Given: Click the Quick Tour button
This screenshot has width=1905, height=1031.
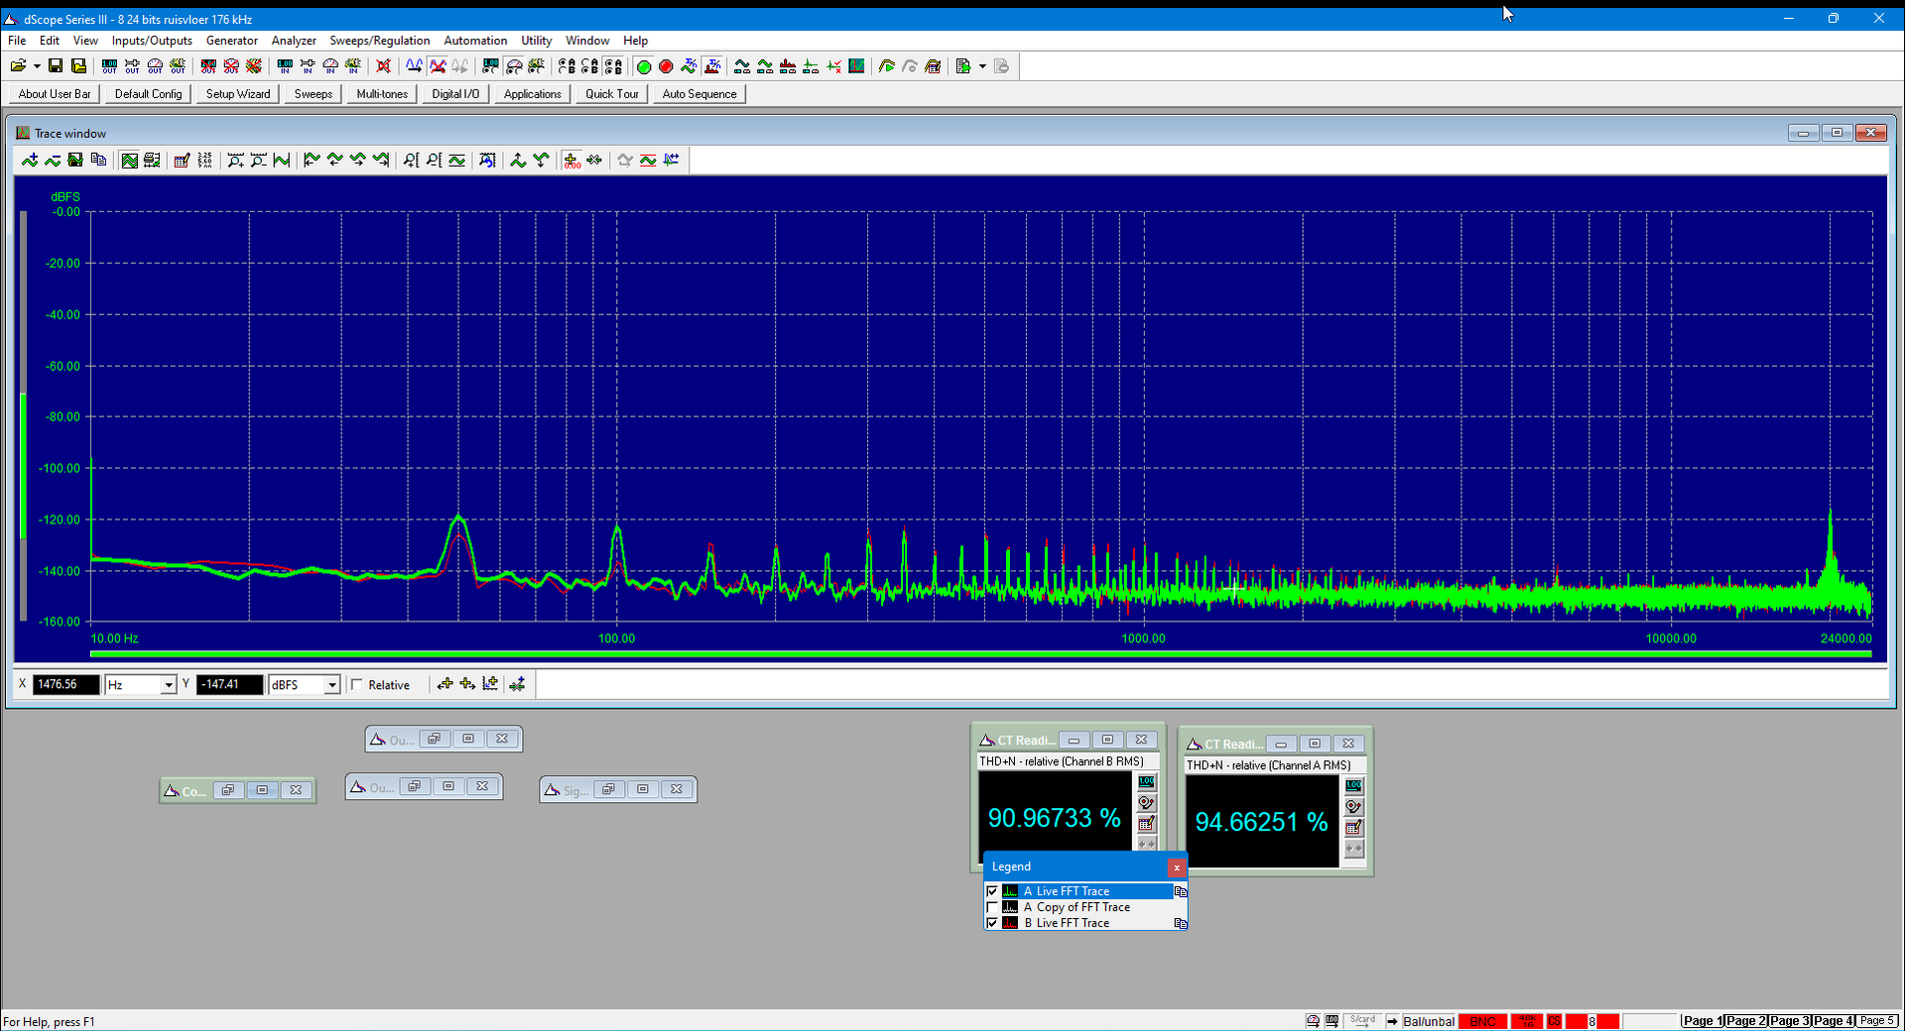Looking at the screenshot, I should (611, 94).
